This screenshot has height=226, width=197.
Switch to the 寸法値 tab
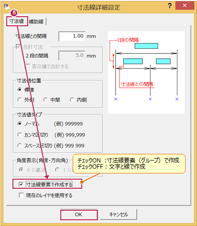[17, 21]
